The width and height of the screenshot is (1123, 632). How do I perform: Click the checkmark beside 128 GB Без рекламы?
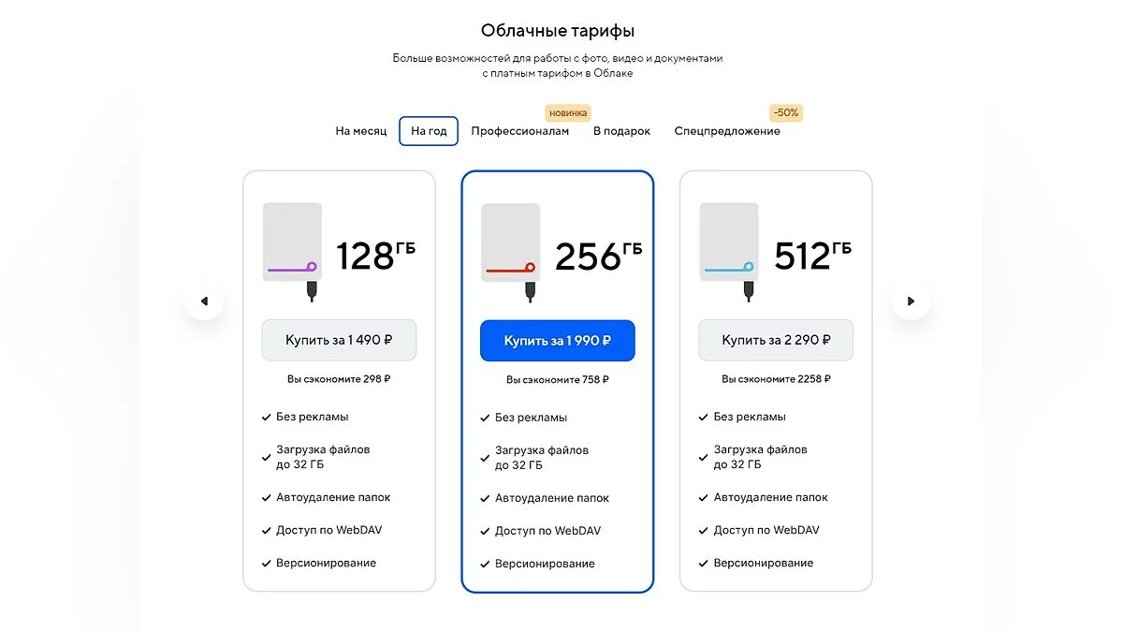pyautogui.click(x=267, y=418)
